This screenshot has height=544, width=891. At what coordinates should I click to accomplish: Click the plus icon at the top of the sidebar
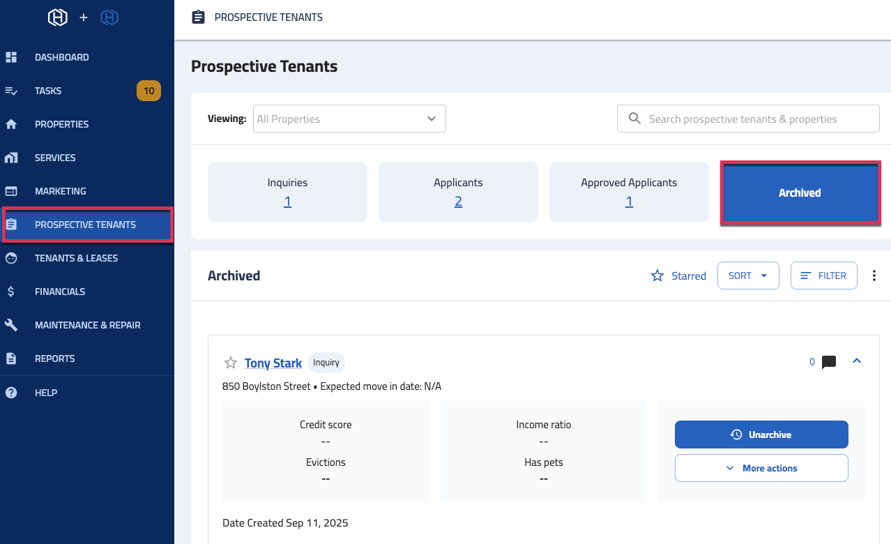coord(84,17)
